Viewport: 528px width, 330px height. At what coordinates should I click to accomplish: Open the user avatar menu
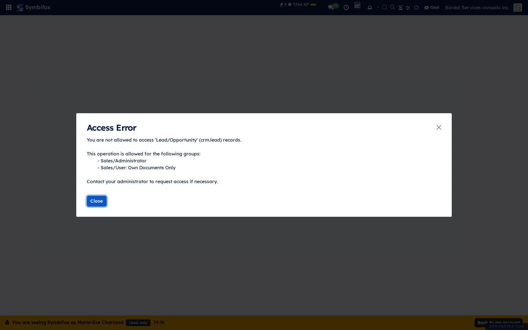click(517, 7)
